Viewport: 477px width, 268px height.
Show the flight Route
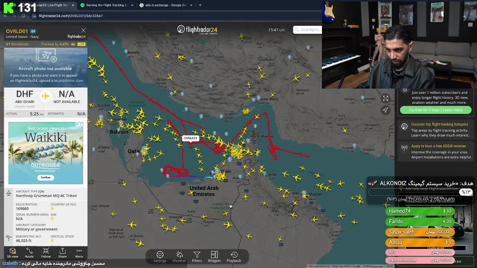click(29, 253)
